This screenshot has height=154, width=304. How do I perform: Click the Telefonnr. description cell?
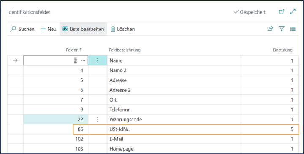pos(174,110)
